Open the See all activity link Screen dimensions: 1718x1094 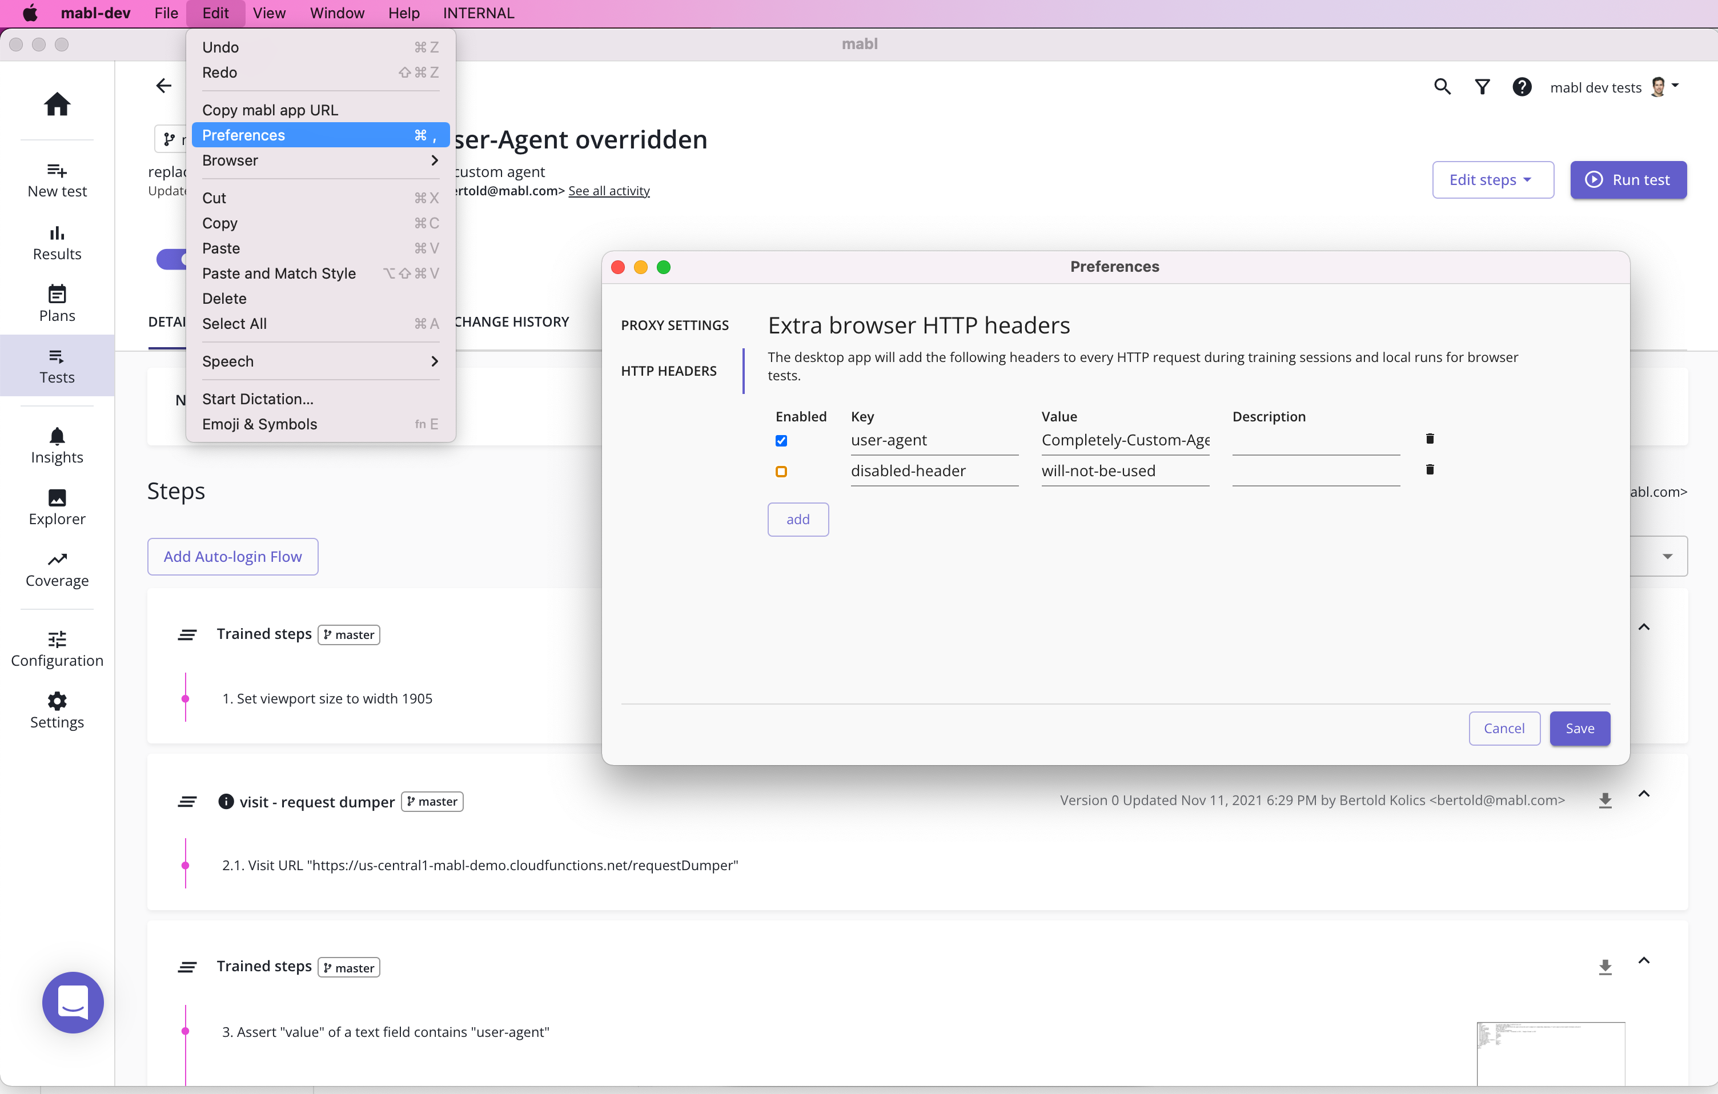pos(609,191)
